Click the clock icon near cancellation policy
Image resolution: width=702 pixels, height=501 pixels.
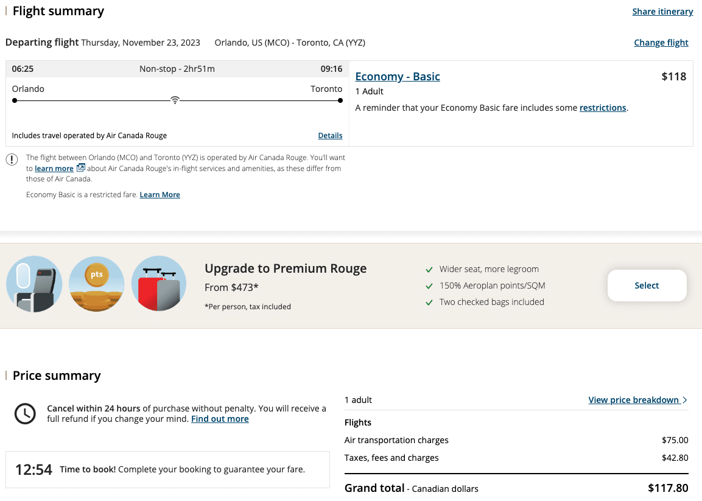click(x=25, y=414)
